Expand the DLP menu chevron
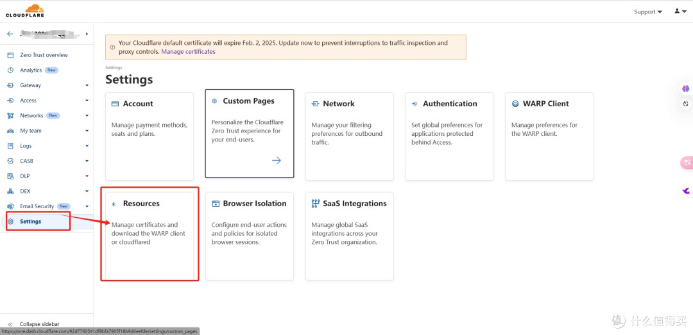The width and height of the screenshot is (693, 335). click(x=87, y=176)
